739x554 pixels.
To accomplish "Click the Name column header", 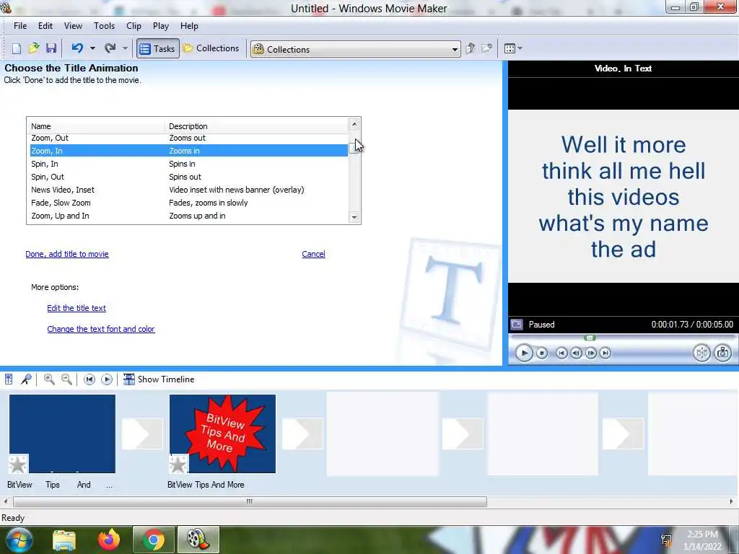I will coord(96,126).
